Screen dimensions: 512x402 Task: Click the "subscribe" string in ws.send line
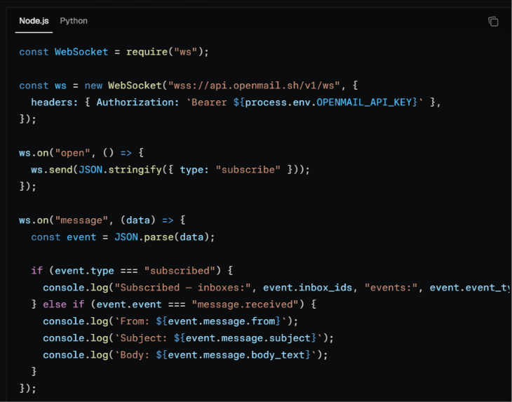pyautogui.click(x=248, y=170)
